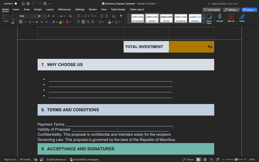Enable Focus mode

pyautogui.click(x=188, y=159)
